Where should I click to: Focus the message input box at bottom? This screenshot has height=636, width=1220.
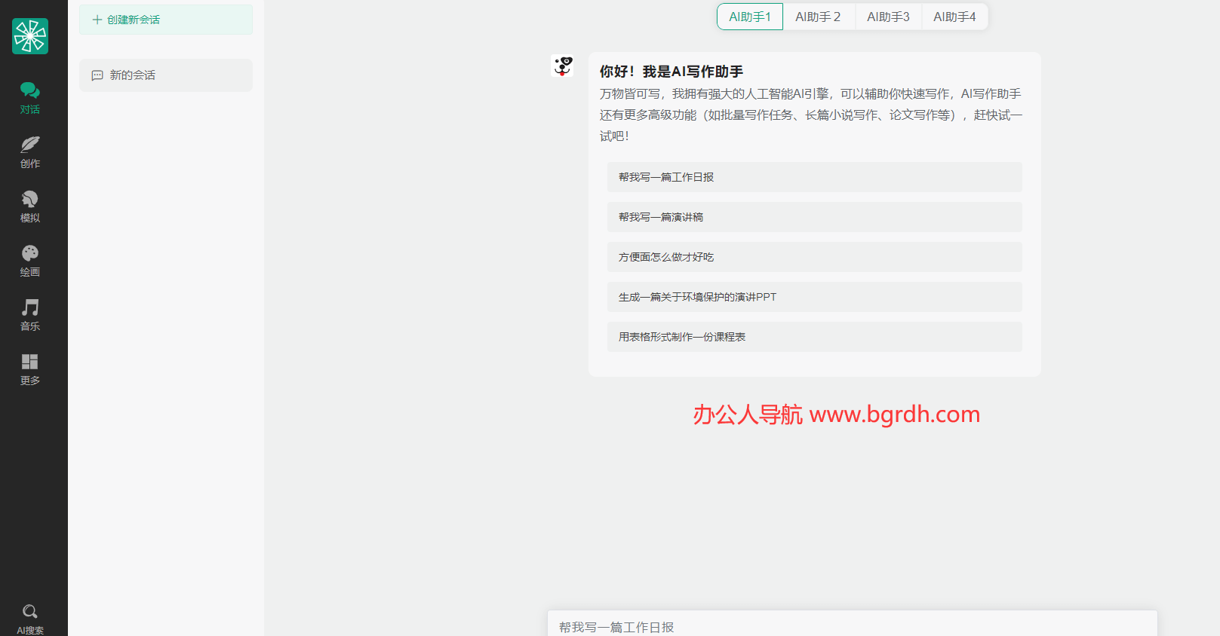click(x=852, y=626)
